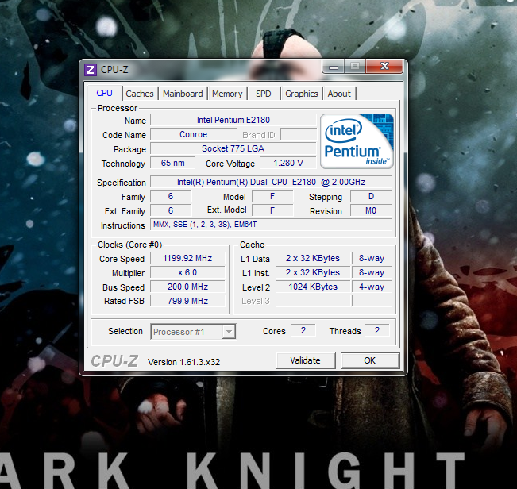Click the L1 Data associativity 8-way
The width and height of the screenshot is (517, 489).
(372, 258)
